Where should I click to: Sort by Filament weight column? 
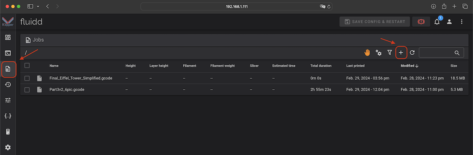pos(223,66)
